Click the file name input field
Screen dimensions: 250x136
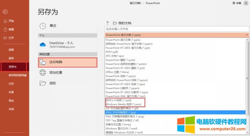(x=177, y=29)
